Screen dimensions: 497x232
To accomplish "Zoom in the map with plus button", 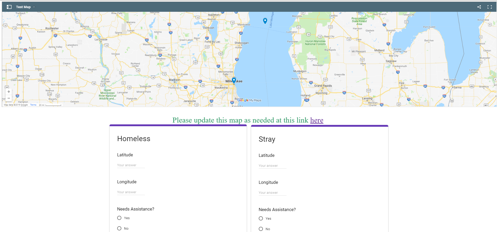I will point(9,92).
